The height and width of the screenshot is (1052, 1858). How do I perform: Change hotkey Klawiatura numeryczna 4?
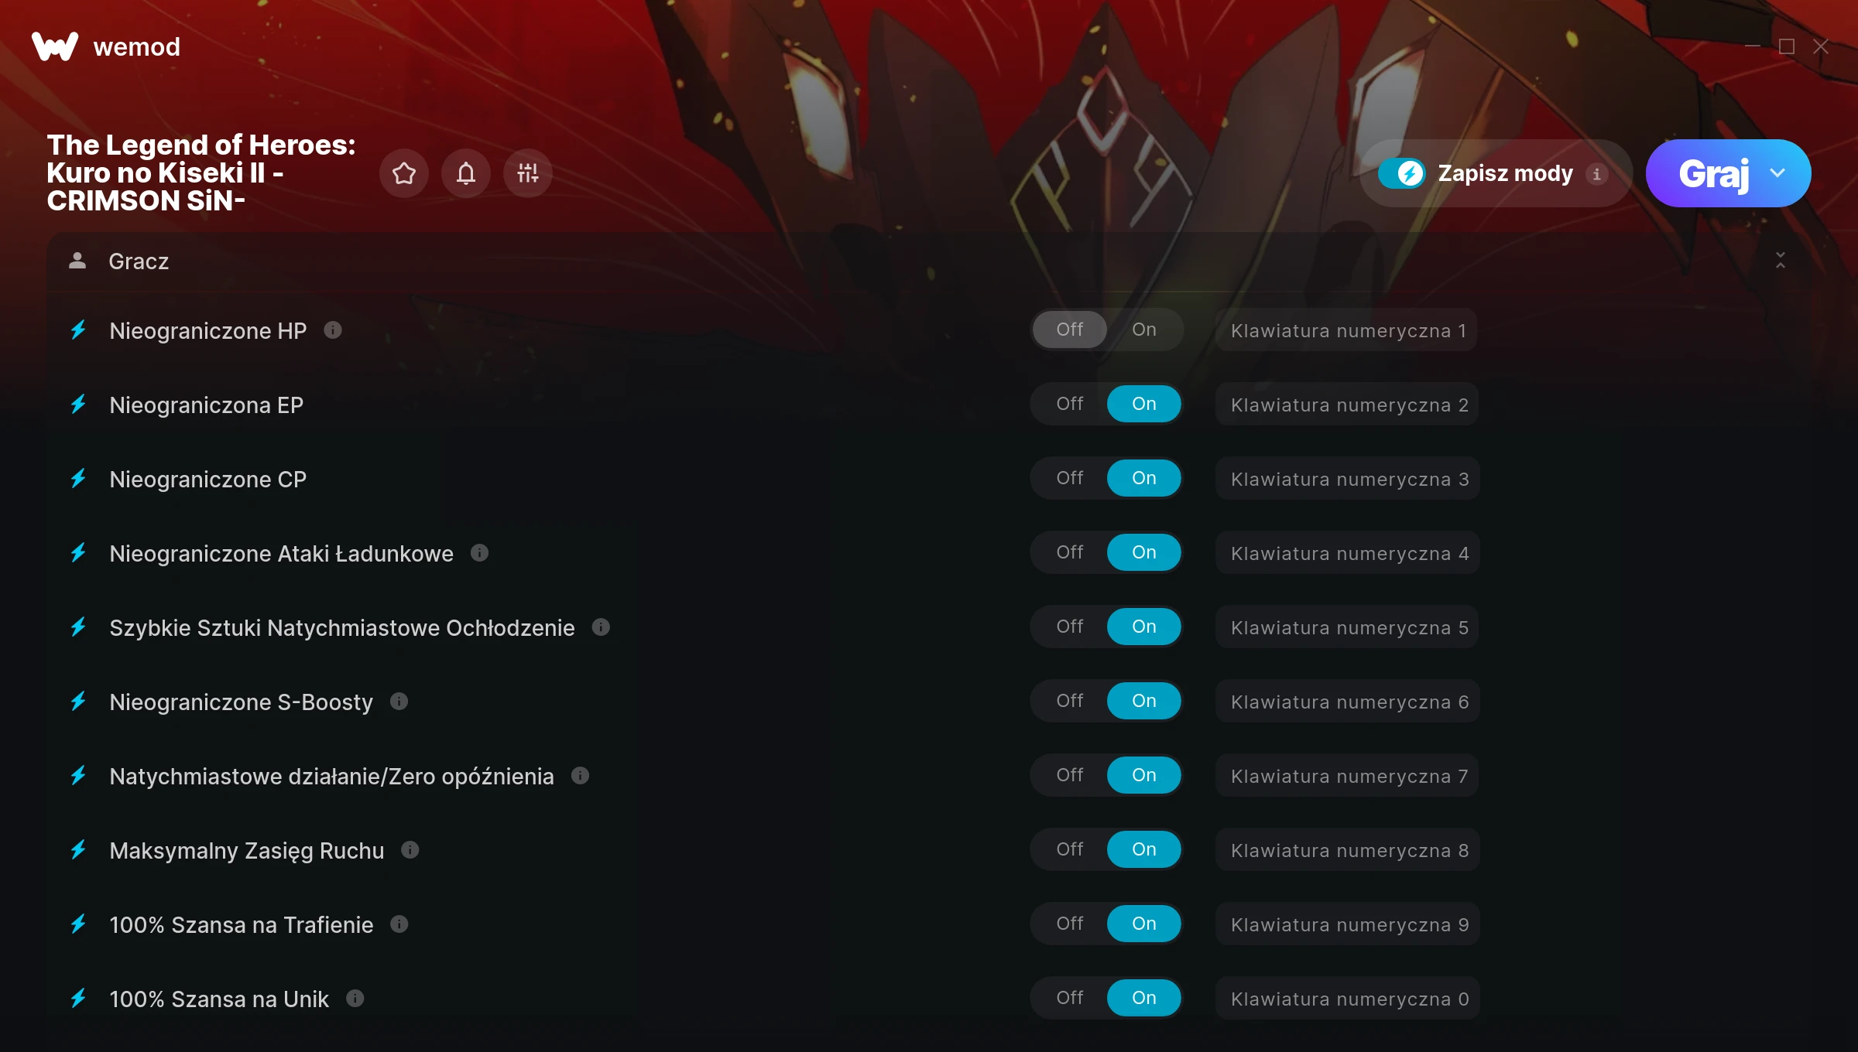1348,553
